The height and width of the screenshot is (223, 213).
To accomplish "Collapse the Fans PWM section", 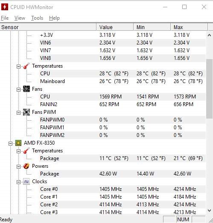I will pos(18,113).
